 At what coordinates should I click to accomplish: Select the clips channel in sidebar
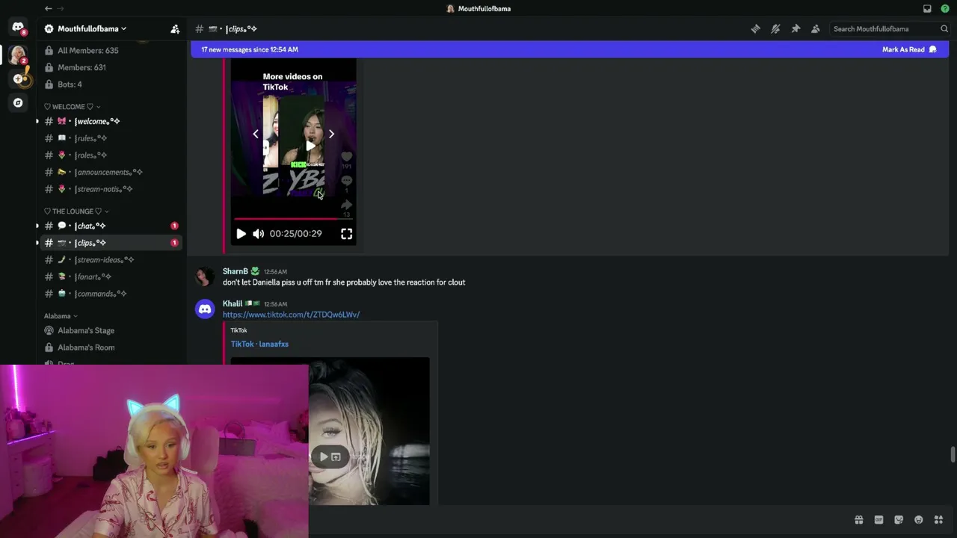pyautogui.click(x=111, y=243)
